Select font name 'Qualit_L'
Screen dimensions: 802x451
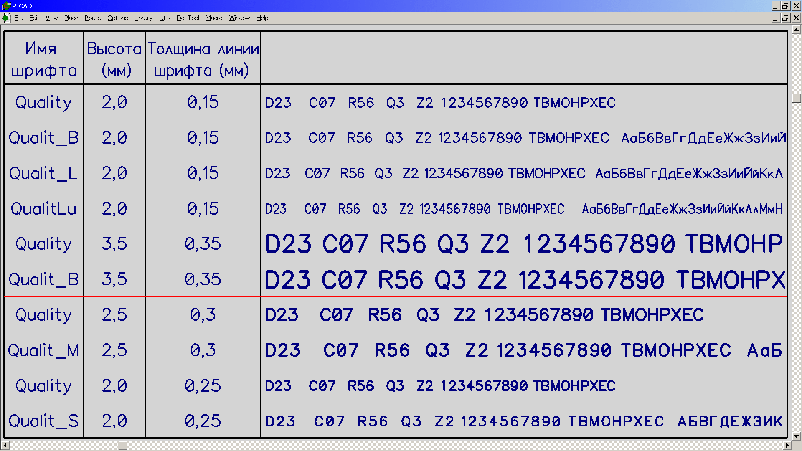[x=43, y=173]
